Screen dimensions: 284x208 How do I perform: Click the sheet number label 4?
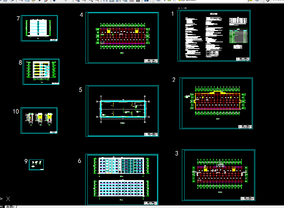(81, 15)
